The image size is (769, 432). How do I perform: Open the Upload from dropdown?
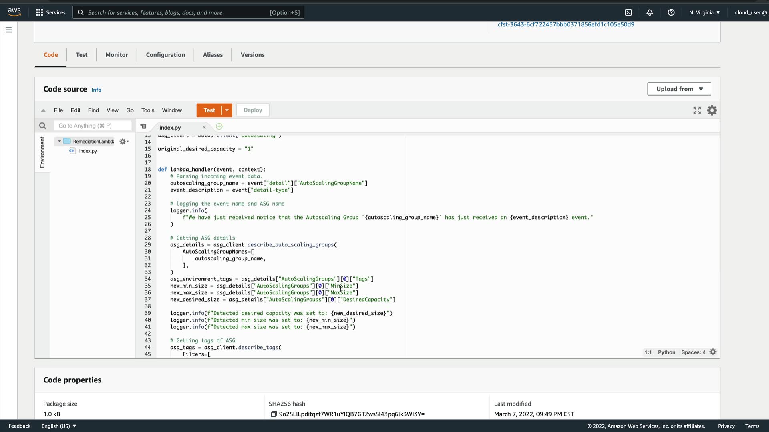(x=679, y=89)
